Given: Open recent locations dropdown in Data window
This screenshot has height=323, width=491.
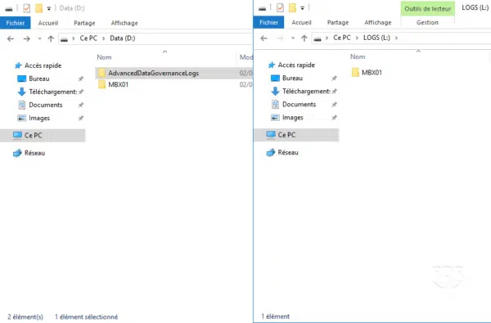Looking at the screenshot, I should coord(39,38).
